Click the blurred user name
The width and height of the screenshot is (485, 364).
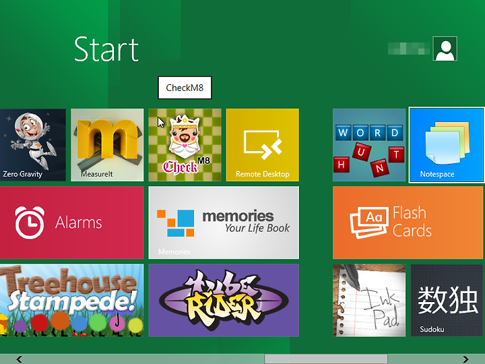click(409, 49)
